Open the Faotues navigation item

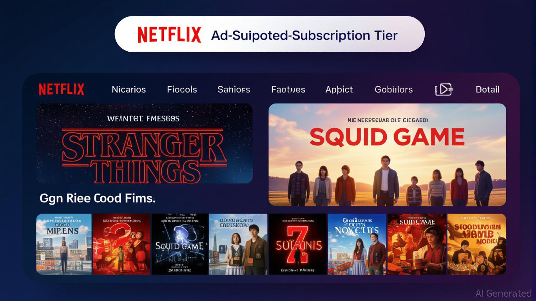click(x=288, y=89)
